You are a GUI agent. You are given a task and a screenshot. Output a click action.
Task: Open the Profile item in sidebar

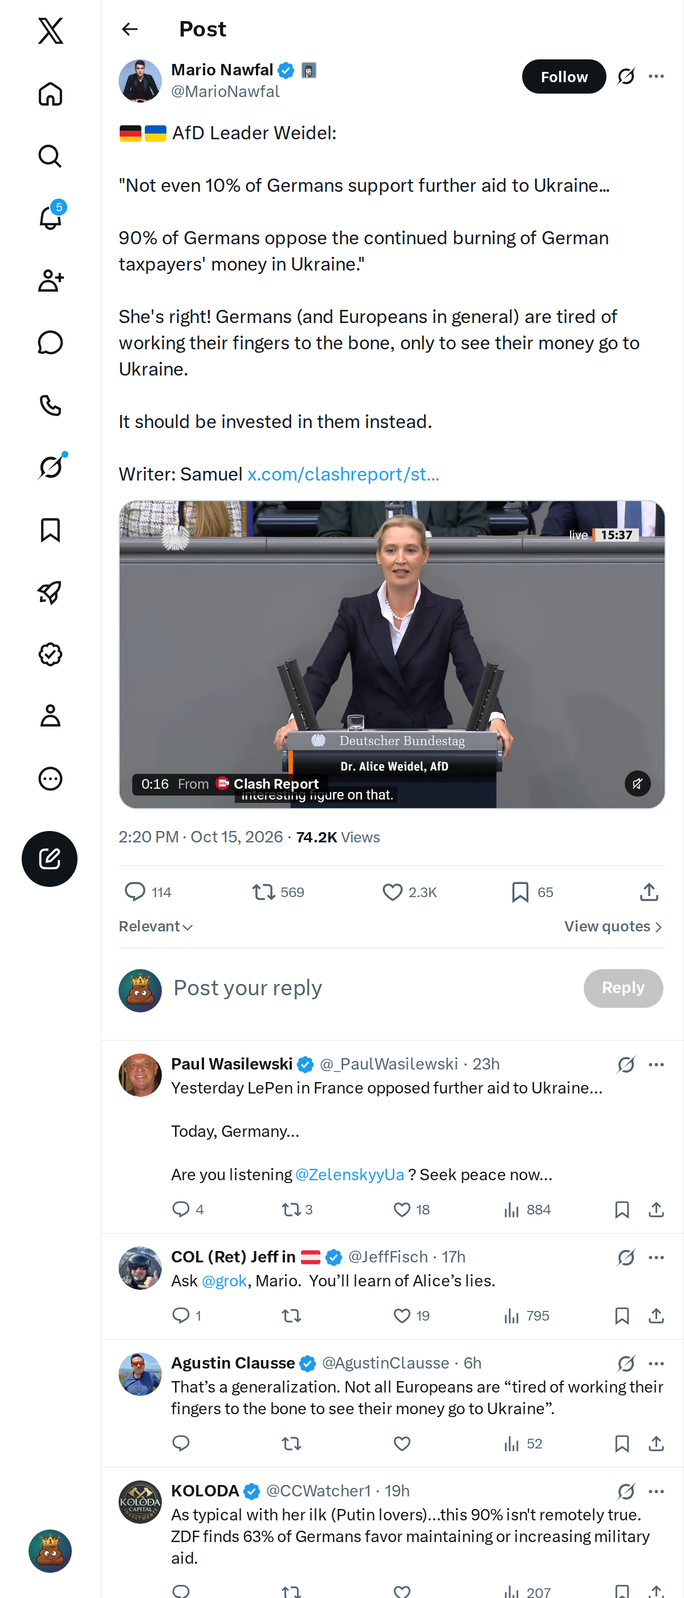pyautogui.click(x=50, y=715)
